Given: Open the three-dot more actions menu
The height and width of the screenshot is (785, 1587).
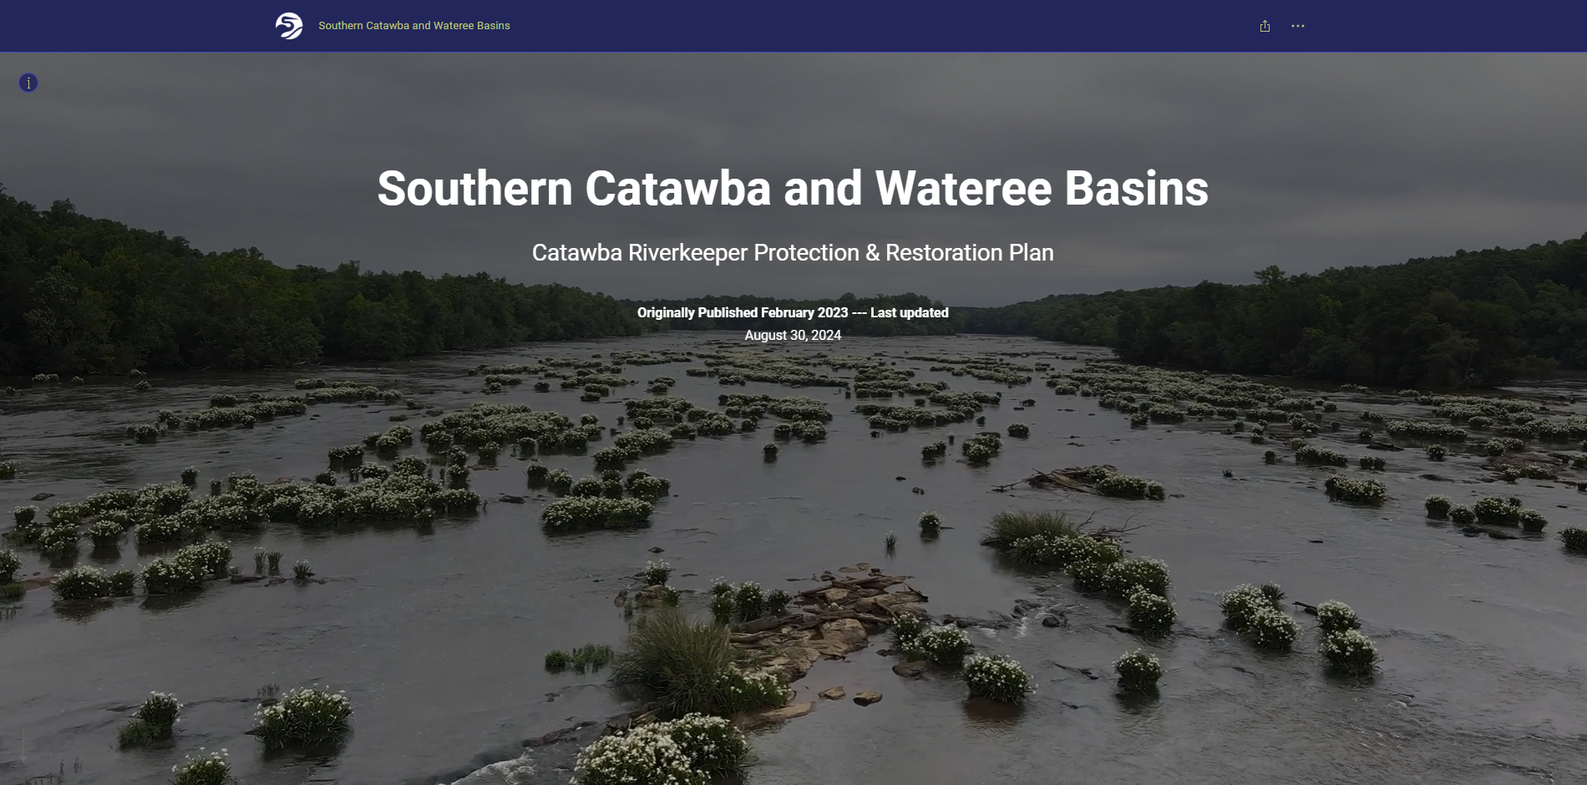Looking at the screenshot, I should 1297,26.
